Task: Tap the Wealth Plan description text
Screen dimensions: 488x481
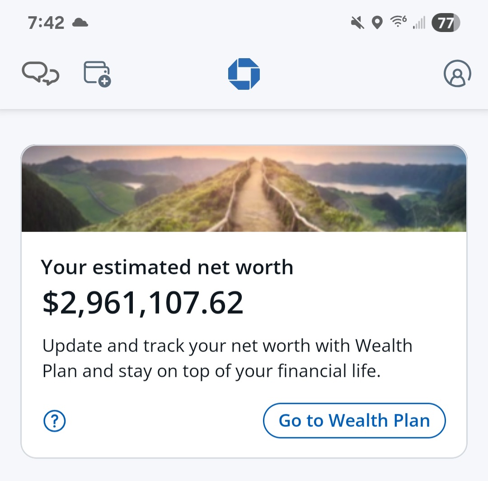Action: [227, 358]
